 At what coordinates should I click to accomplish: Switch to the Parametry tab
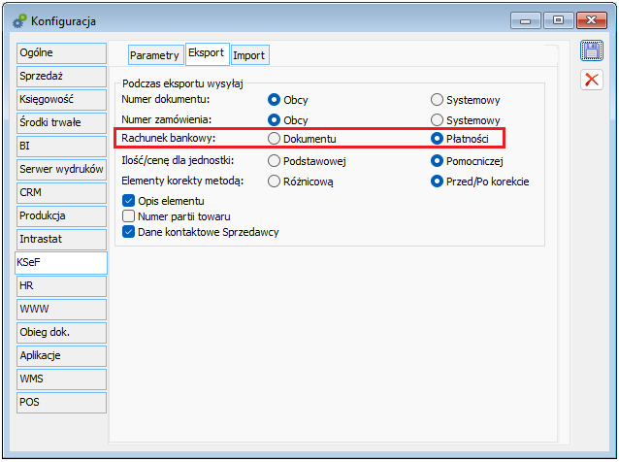[x=154, y=55]
